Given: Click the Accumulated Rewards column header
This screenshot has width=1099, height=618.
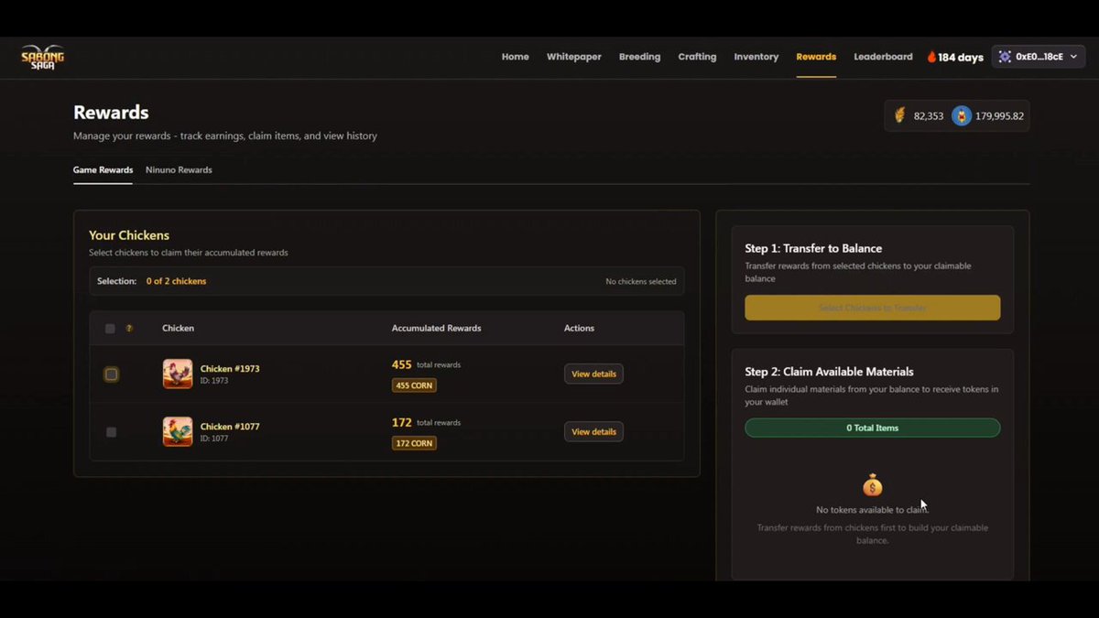Looking at the screenshot, I should [x=436, y=328].
